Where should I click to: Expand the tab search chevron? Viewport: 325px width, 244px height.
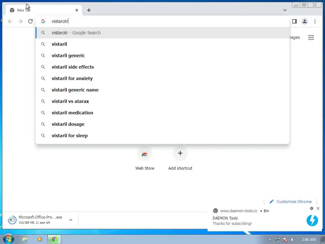tap(285, 10)
